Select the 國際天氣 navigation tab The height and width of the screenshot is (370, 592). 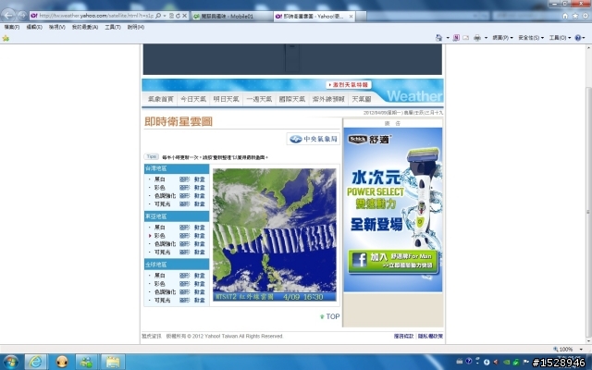tap(292, 99)
